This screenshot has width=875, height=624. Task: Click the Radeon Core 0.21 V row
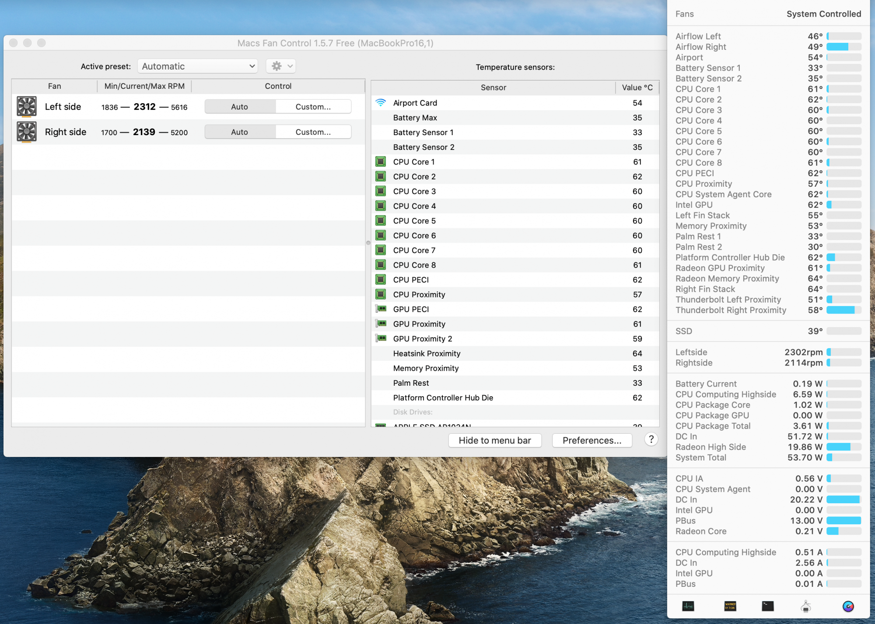pyautogui.click(x=768, y=531)
